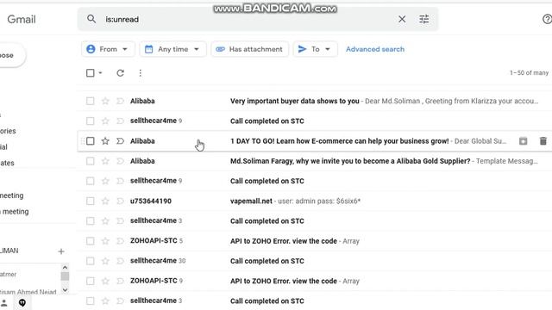Screen dimensions: 552x310
Task: Refresh the email list
Action: click(121, 72)
